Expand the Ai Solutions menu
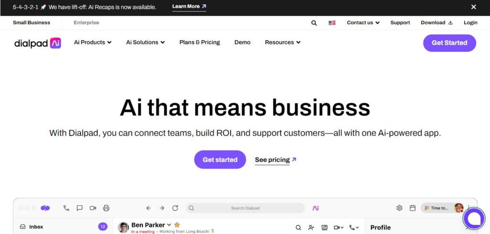This screenshot has height=234, width=490. point(145,43)
